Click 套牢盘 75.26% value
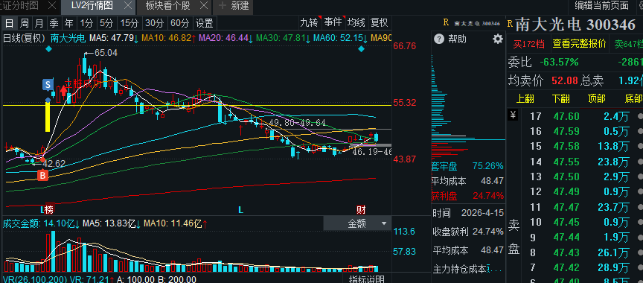The height and width of the screenshot is (283, 643). [x=487, y=166]
